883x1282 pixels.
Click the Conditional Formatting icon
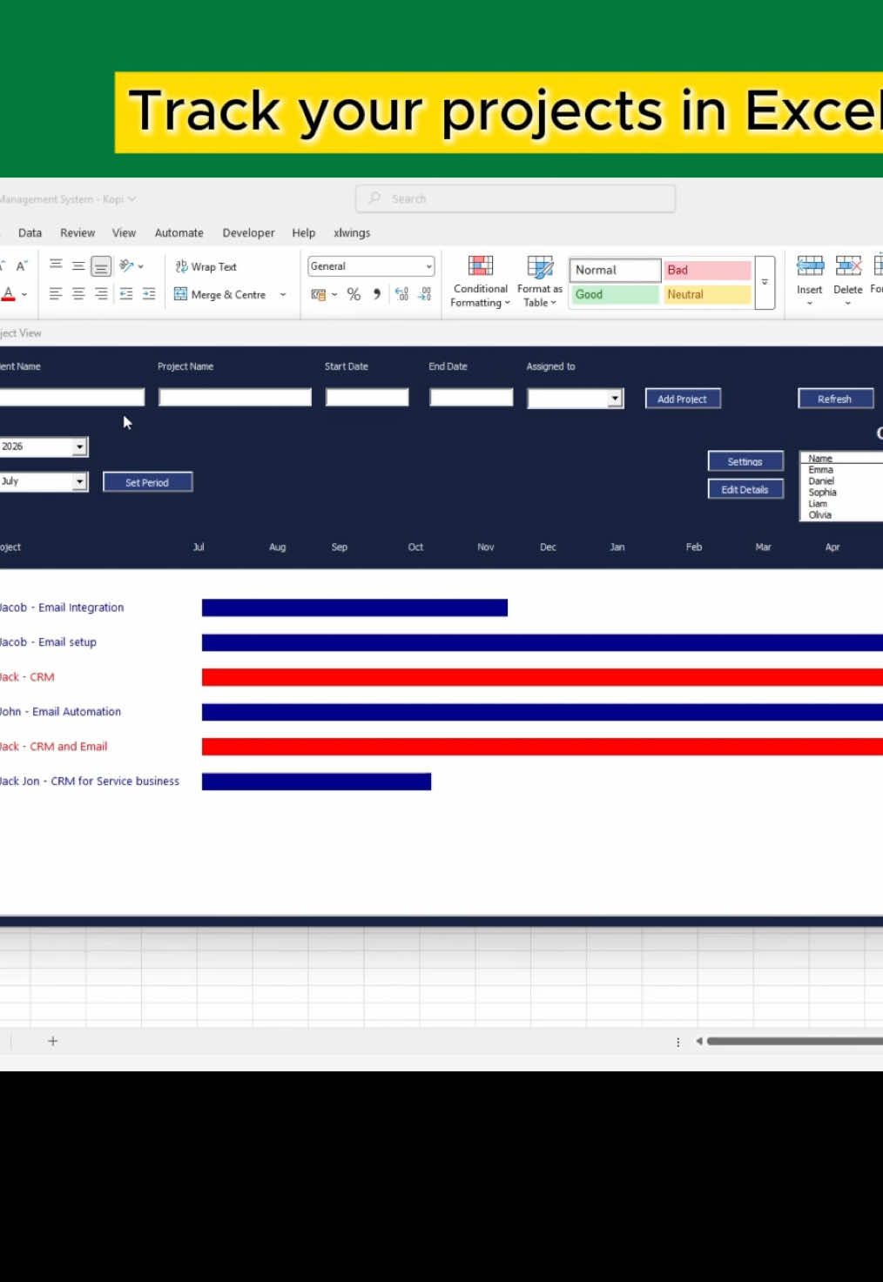481,265
